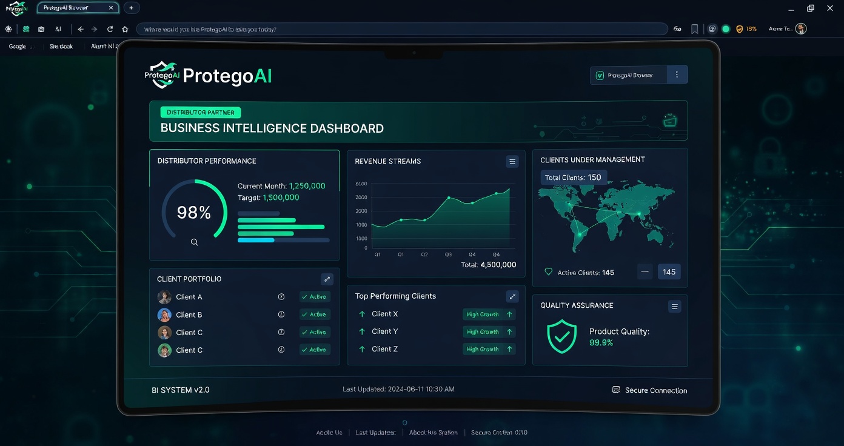Select the BI SYSTEM v2.0 label

[181, 390]
